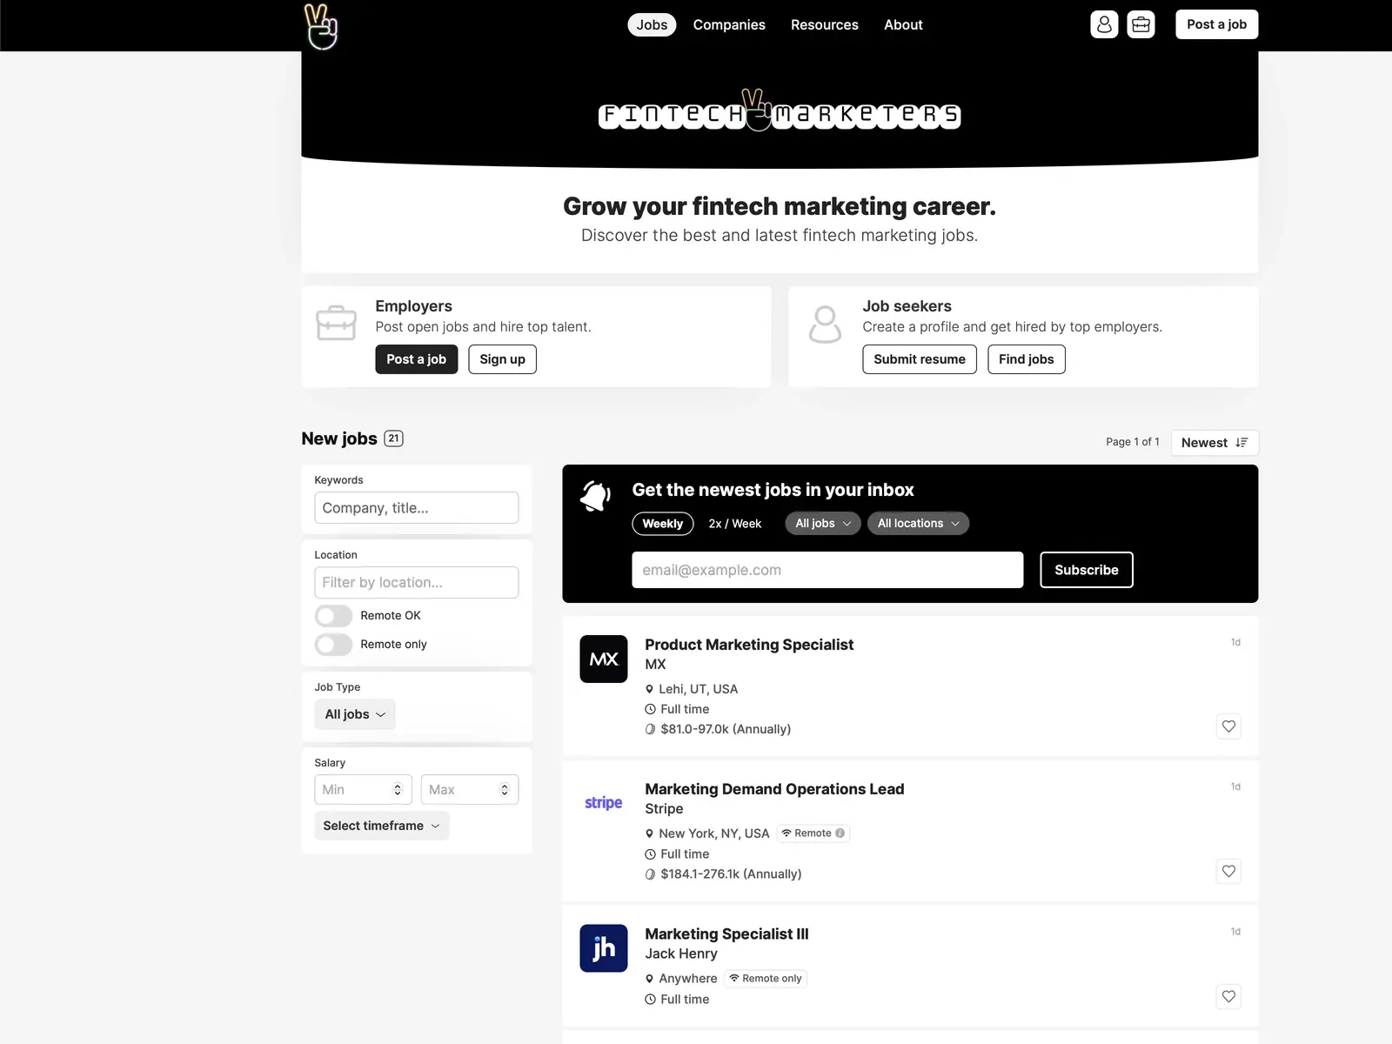Click the Find jobs button
This screenshot has height=1044, width=1392.
(1027, 359)
